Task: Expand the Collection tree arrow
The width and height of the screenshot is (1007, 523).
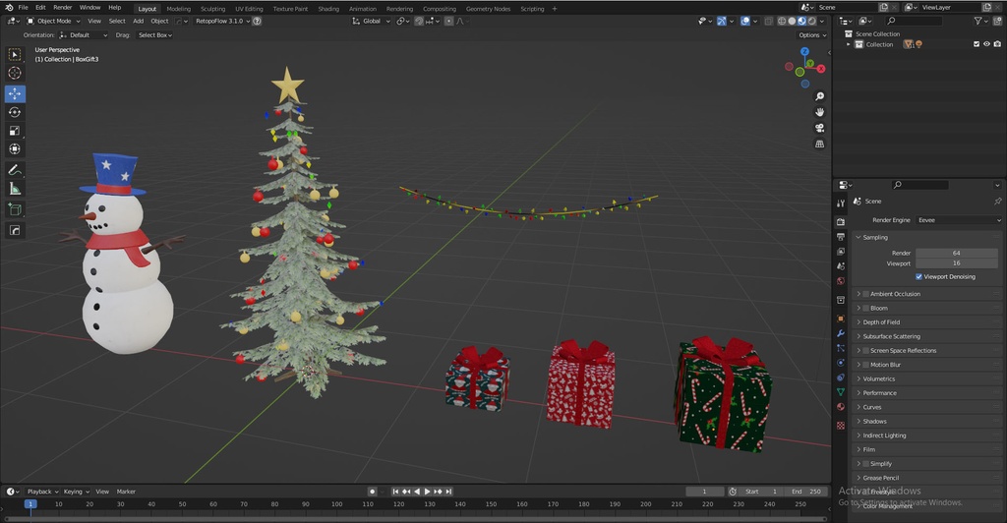Action: coord(849,44)
